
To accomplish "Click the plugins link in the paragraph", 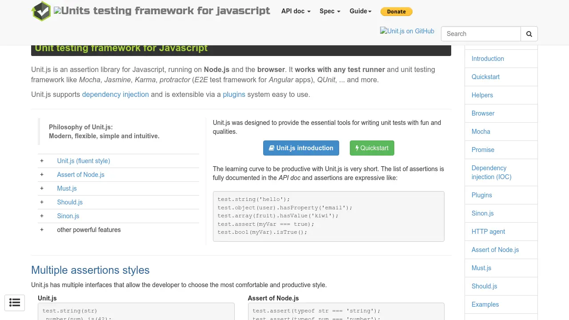I will tap(234, 94).
